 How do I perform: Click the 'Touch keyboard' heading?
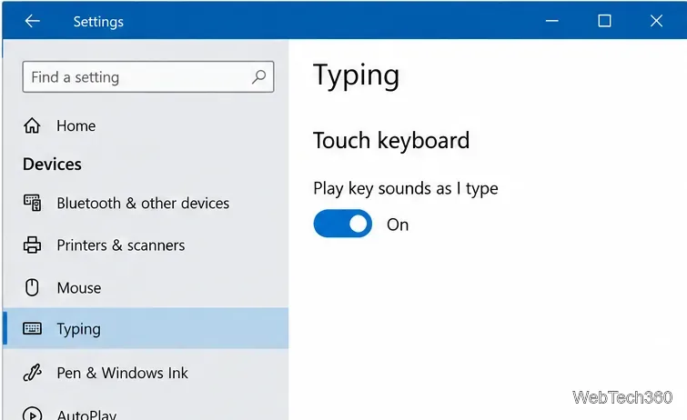click(391, 141)
